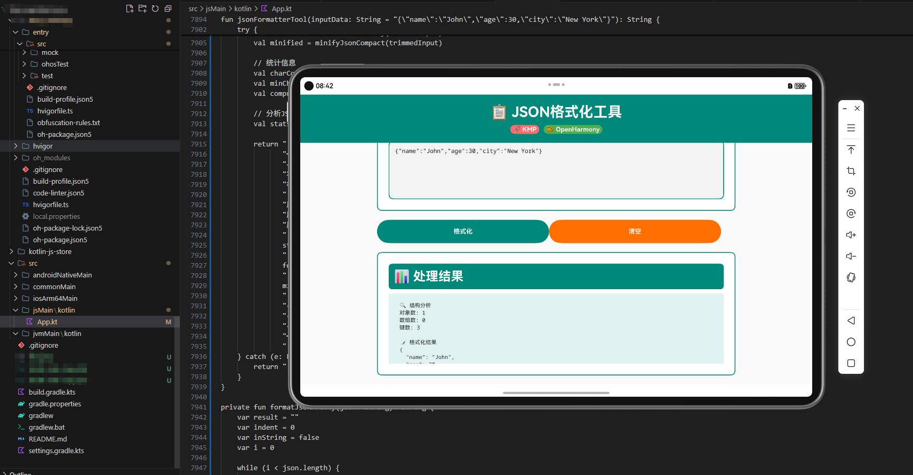Open obfuscation-rules.txt file
Viewport: 913px width, 475px height.
click(x=68, y=122)
